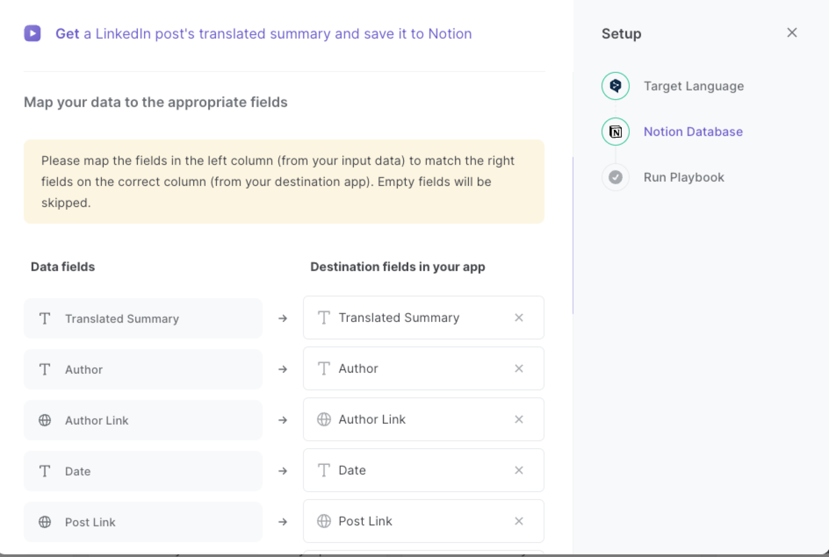
Task: Click the text-type icon of left Author field
Action: pos(45,369)
